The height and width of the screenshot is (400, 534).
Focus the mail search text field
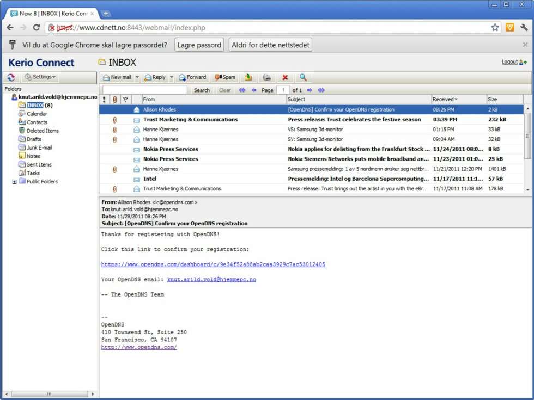tap(145, 90)
